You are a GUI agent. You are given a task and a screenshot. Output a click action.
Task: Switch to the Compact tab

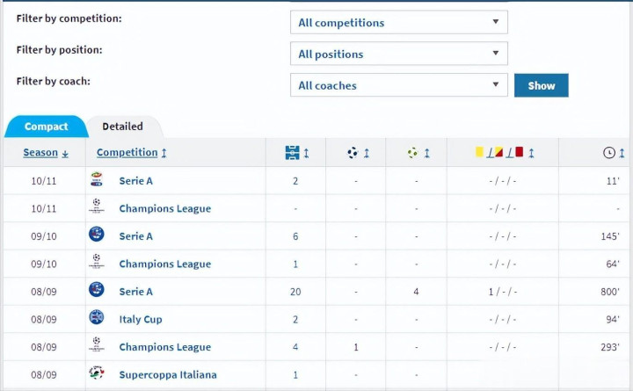tap(46, 127)
